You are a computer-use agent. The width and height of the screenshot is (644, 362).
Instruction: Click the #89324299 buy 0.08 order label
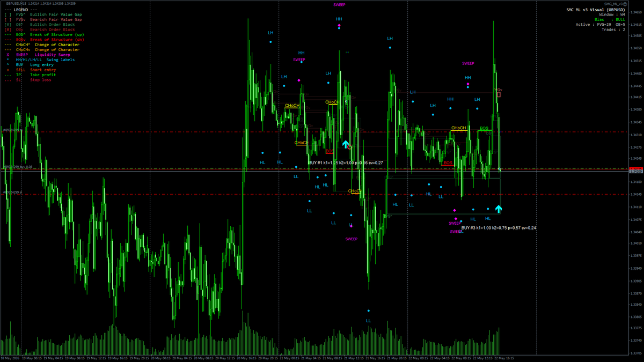17,167
